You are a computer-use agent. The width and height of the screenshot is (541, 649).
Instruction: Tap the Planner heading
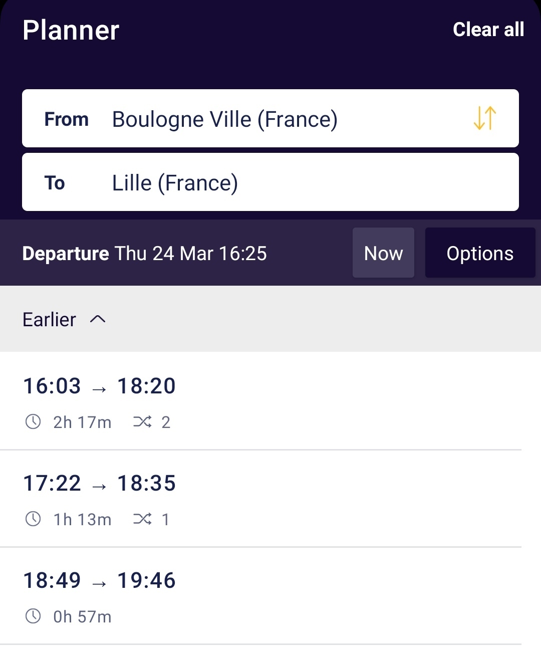coord(71,30)
